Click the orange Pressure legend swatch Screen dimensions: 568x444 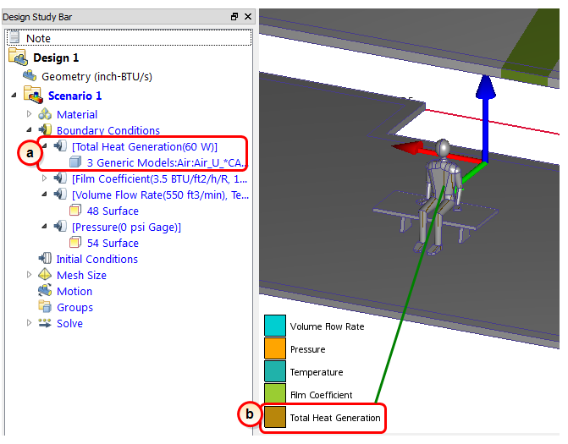[x=275, y=348]
